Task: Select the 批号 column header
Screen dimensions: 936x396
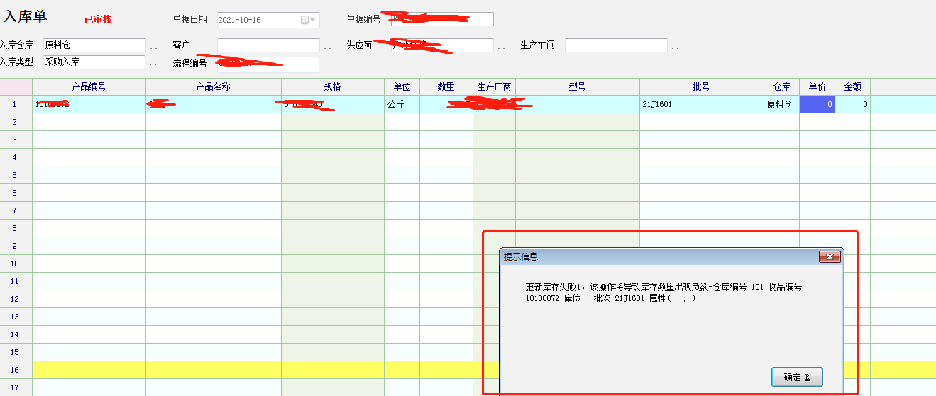Action: click(701, 86)
